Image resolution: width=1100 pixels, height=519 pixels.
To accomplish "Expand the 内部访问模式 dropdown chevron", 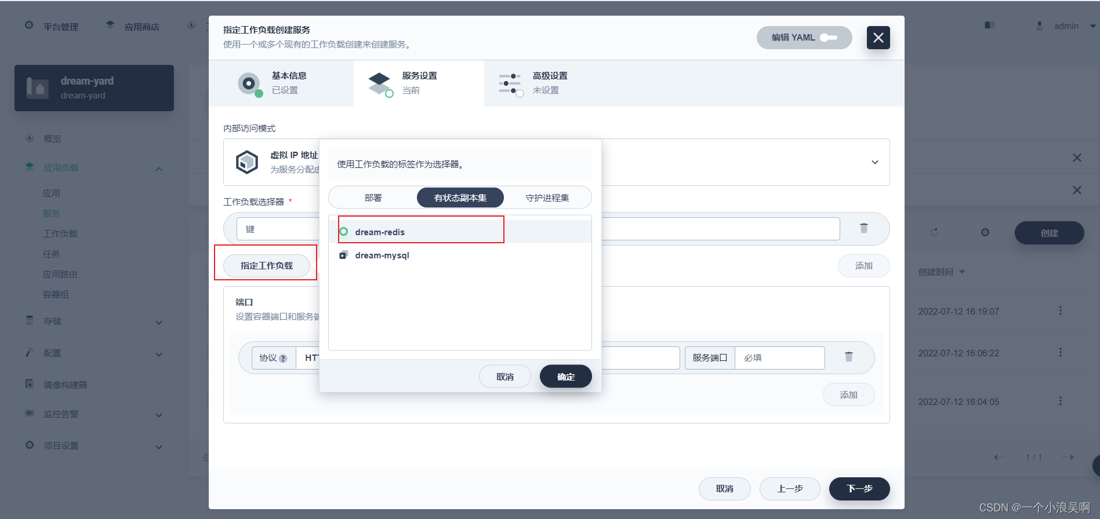I will tap(874, 162).
